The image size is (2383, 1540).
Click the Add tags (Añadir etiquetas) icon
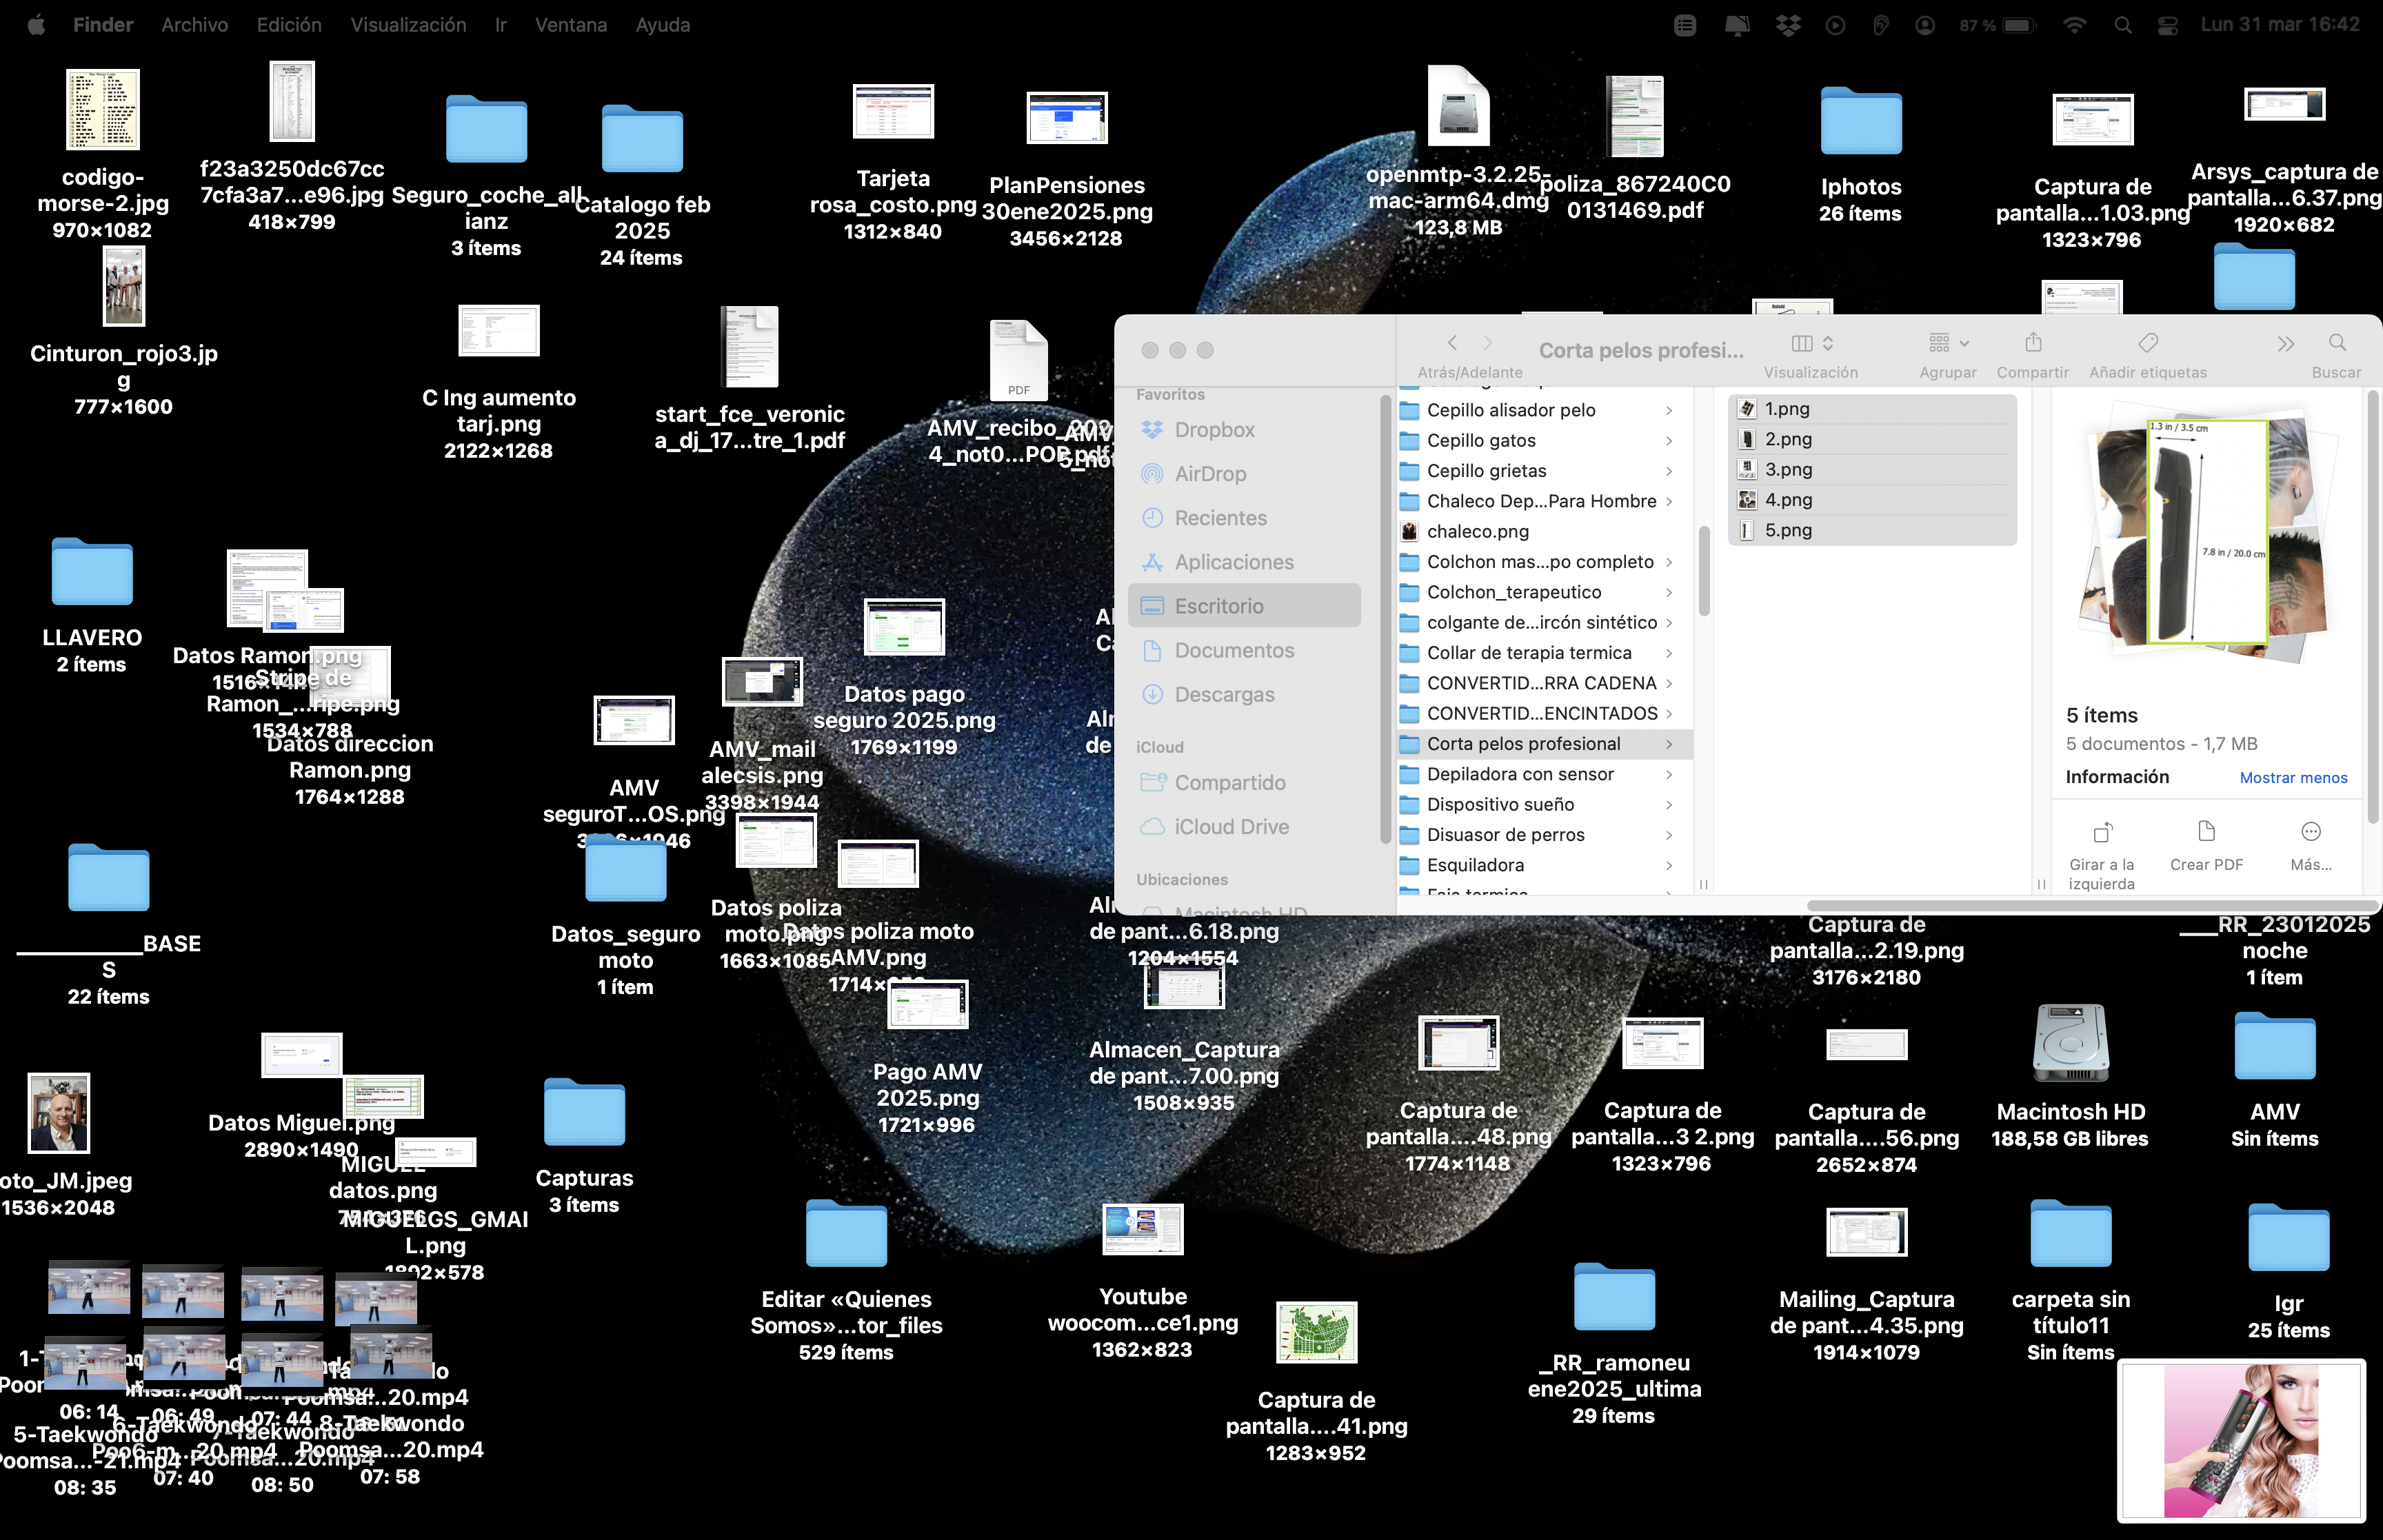click(2147, 344)
